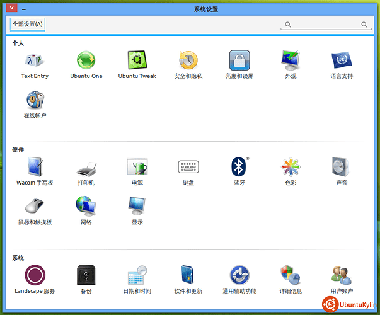Screen dimensions: 380x315
Task: Open 日期和时间 settings
Action: (137, 276)
